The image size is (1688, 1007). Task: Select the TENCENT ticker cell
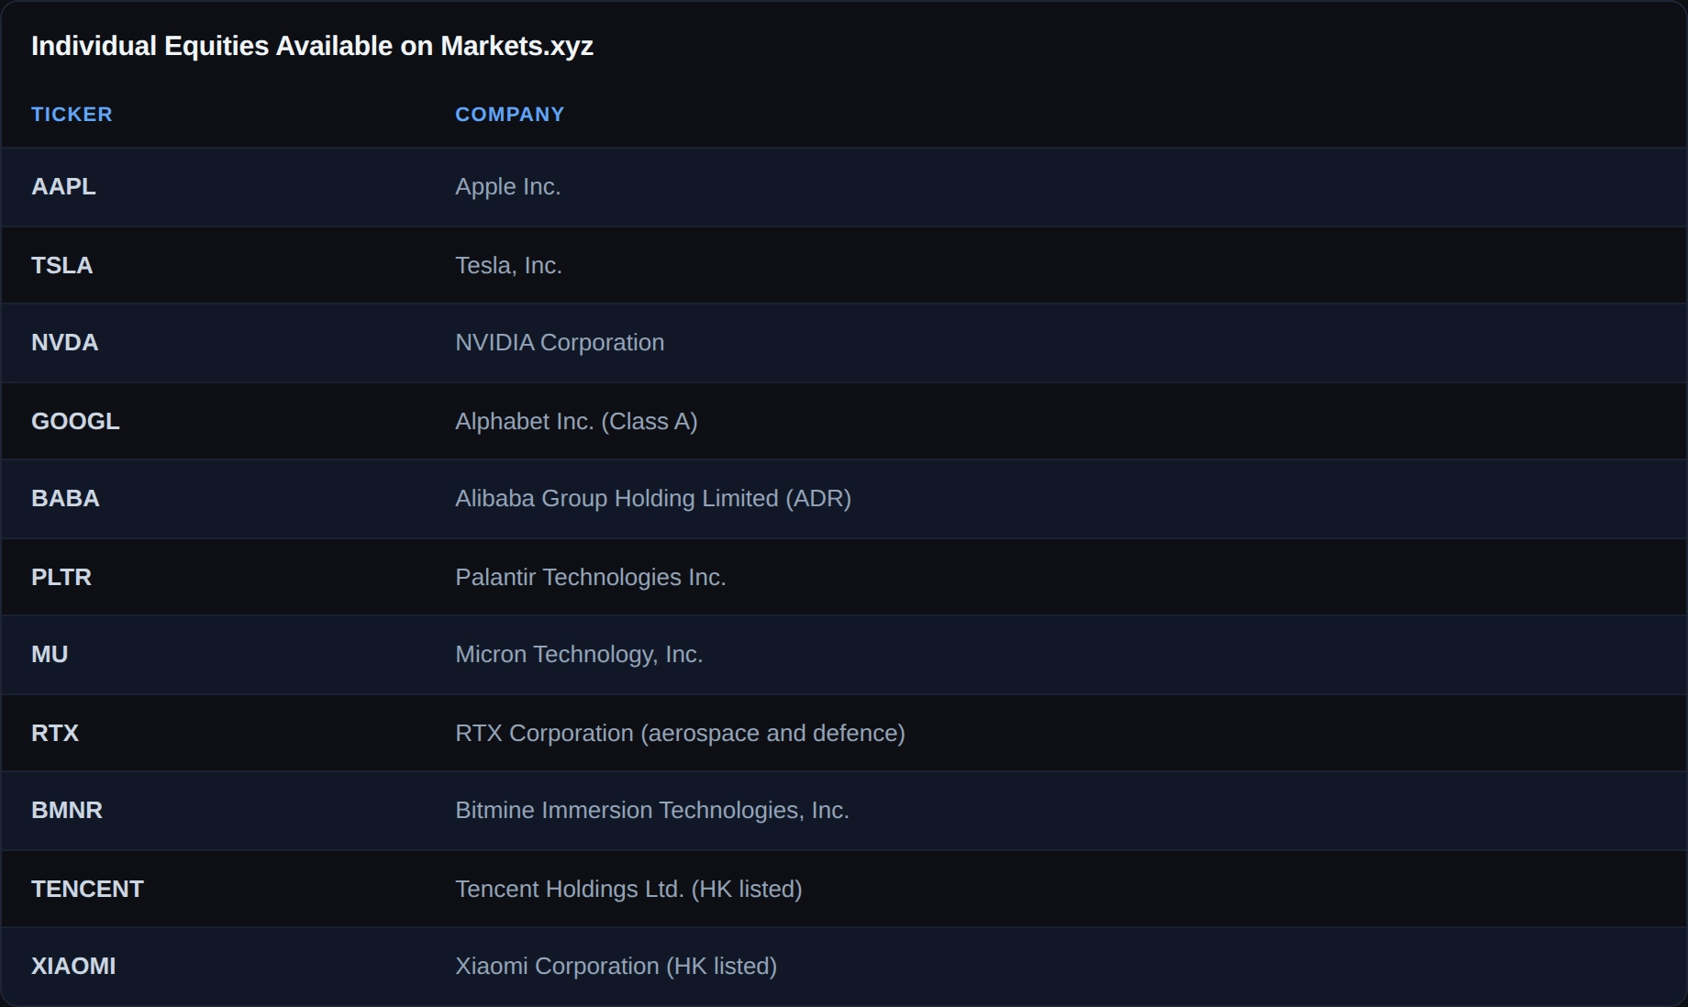(87, 889)
